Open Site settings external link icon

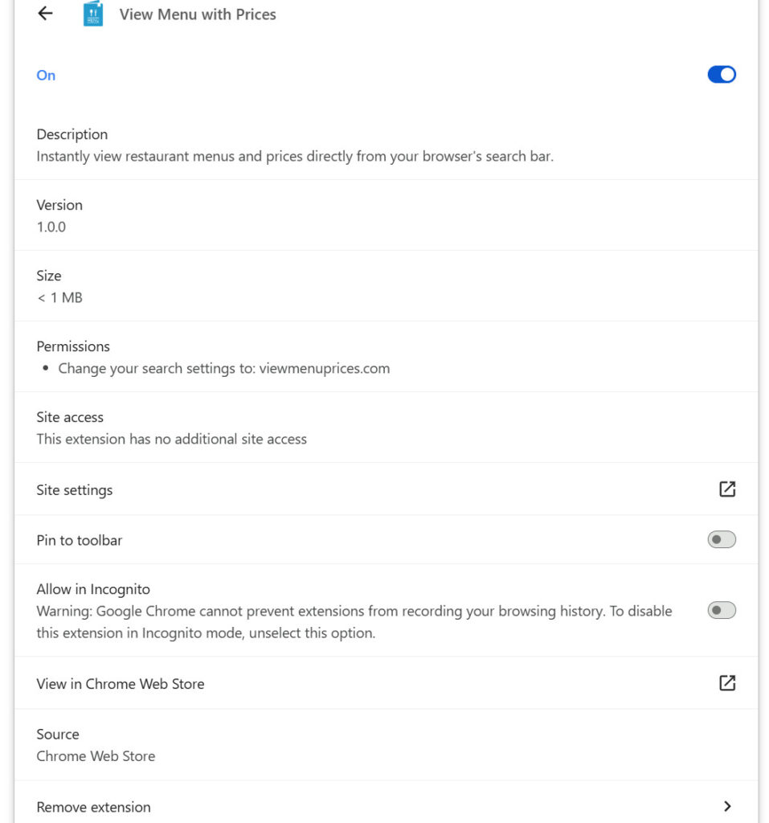[x=727, y=489]
